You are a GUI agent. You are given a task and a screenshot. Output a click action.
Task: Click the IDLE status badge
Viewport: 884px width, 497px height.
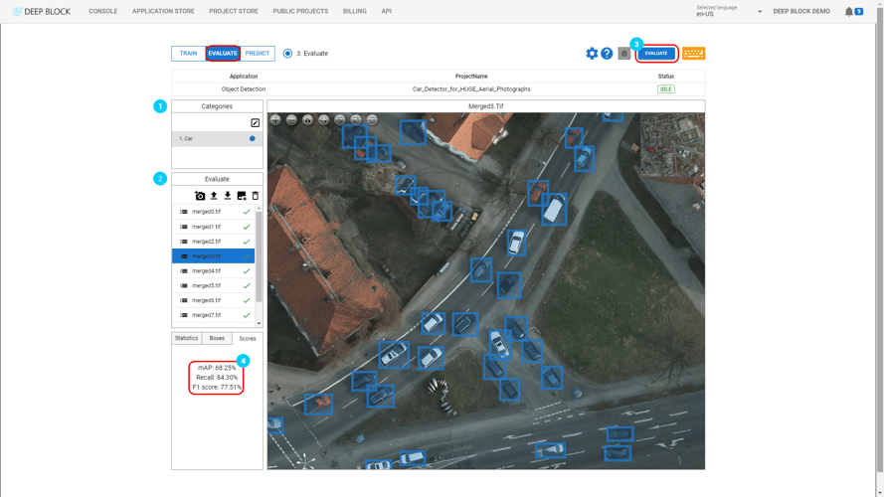coord(666,89)
